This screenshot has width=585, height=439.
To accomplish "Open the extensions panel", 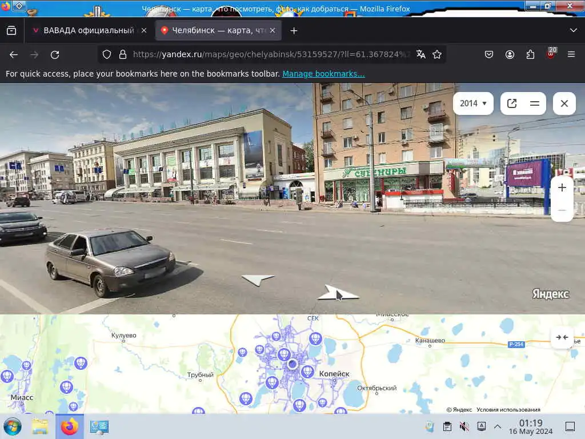I will [x=530, y=54].
